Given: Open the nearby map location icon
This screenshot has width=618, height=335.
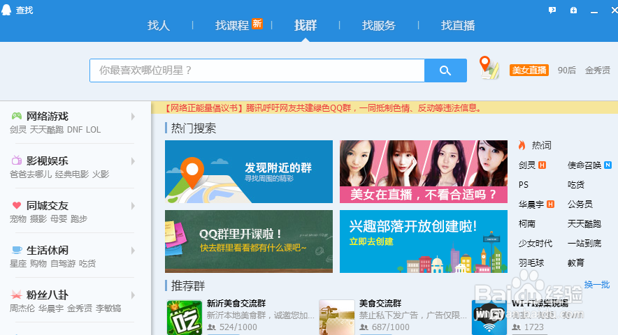Looking at the screenshot, I should [489, 67].
